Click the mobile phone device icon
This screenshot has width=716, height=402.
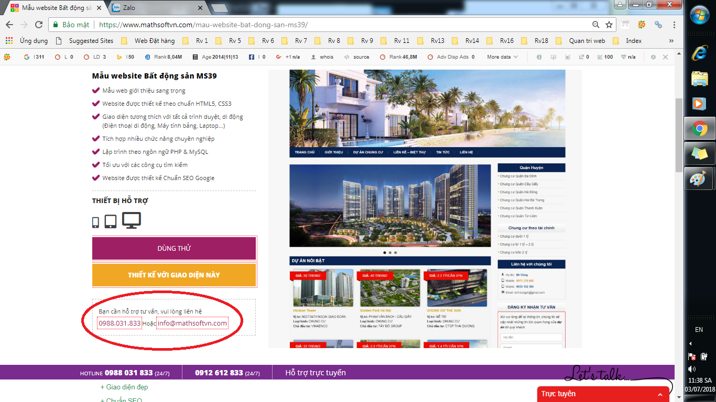pyautogui.click(x=95, y=222)
